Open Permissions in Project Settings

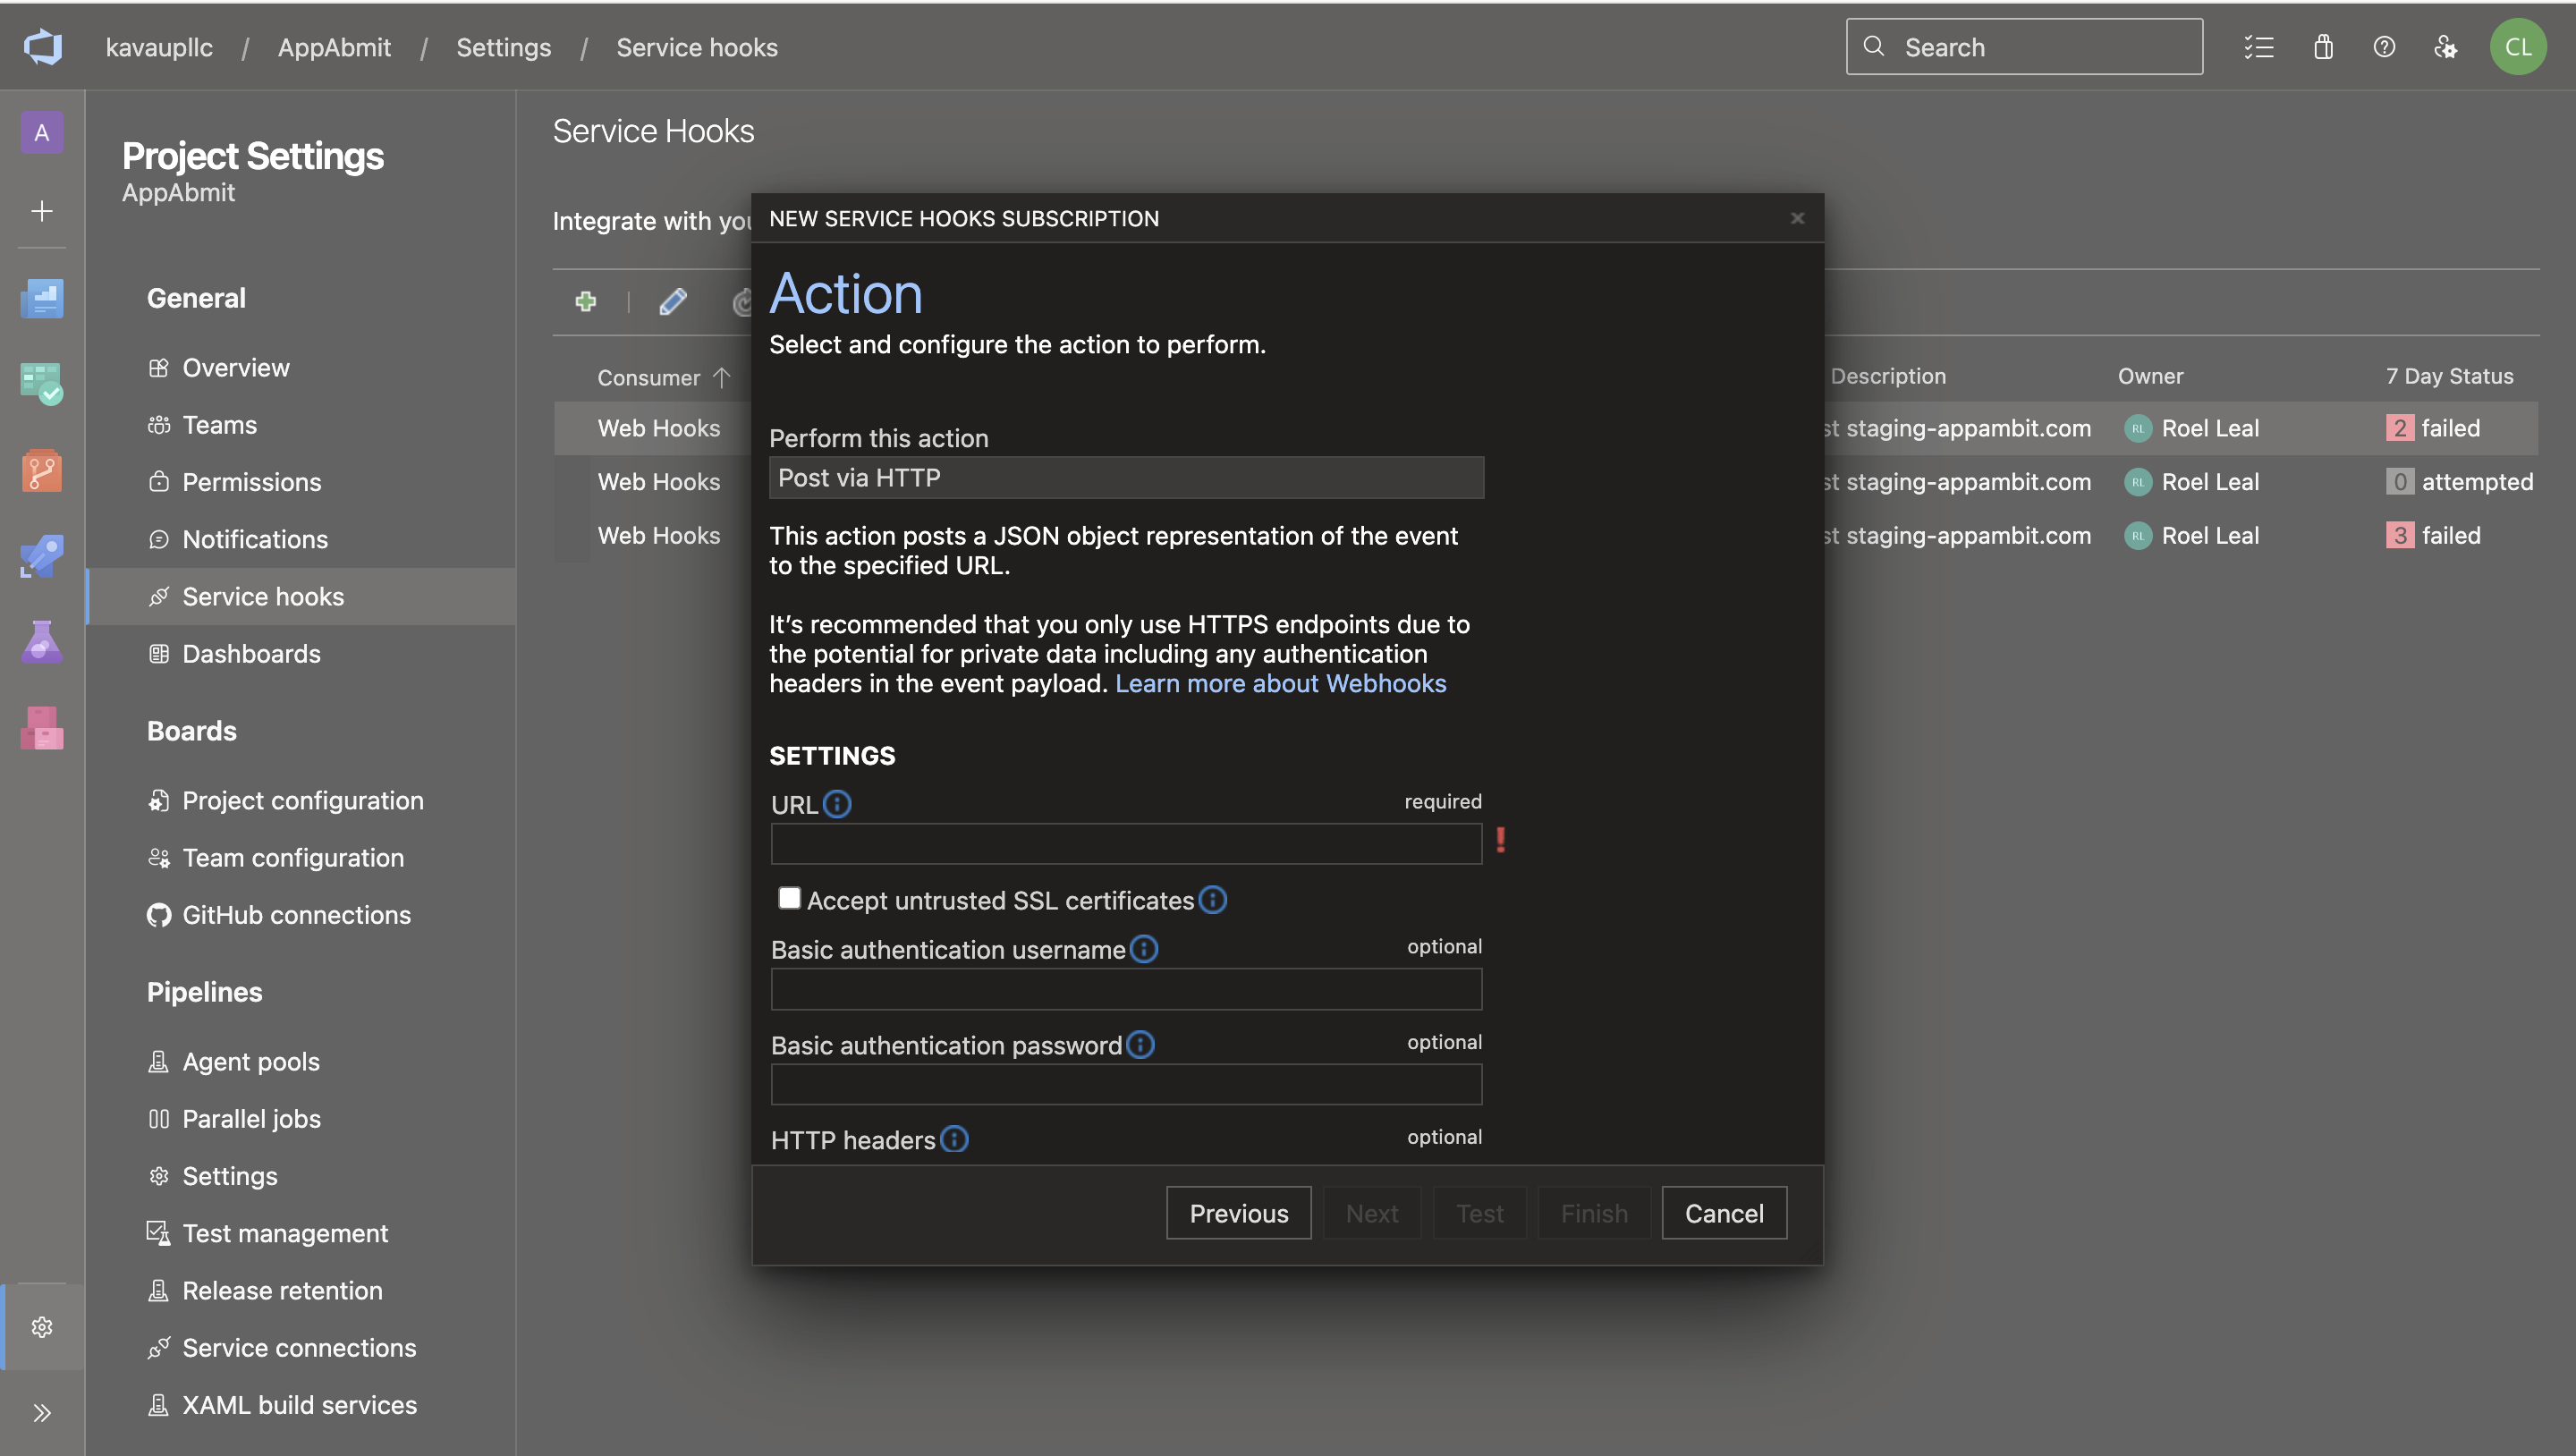tap(251, 482)
